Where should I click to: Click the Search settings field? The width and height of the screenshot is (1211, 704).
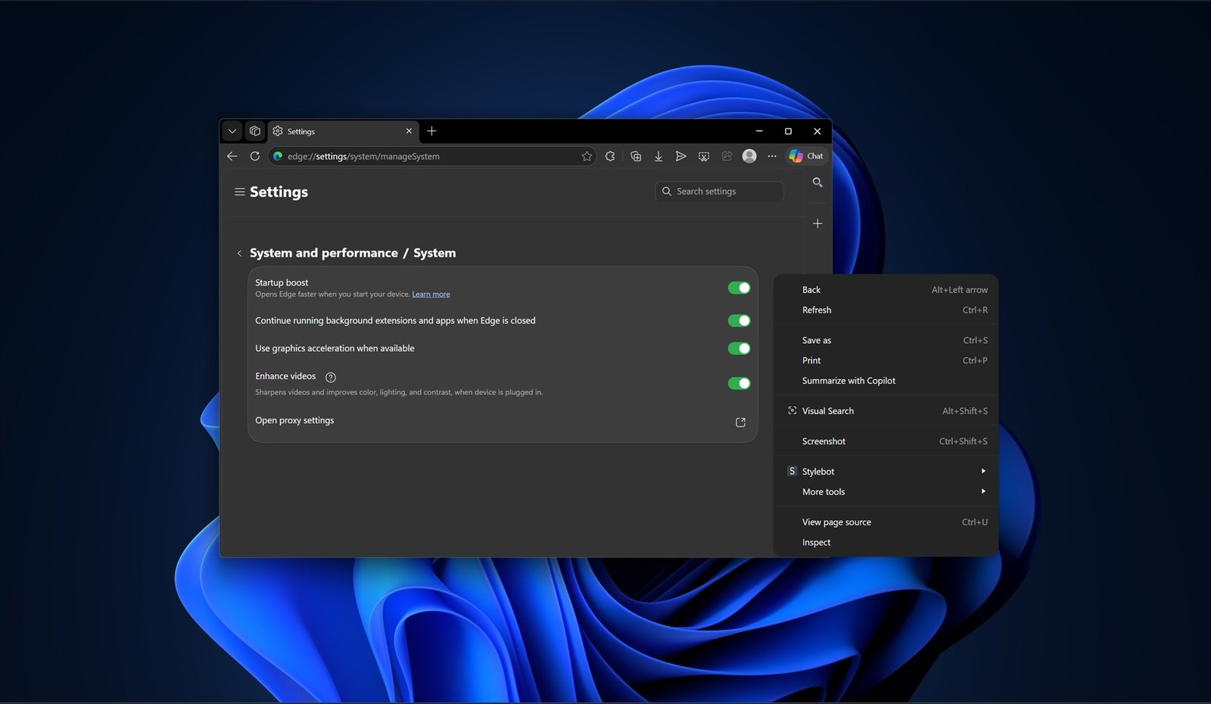[719, 192]
